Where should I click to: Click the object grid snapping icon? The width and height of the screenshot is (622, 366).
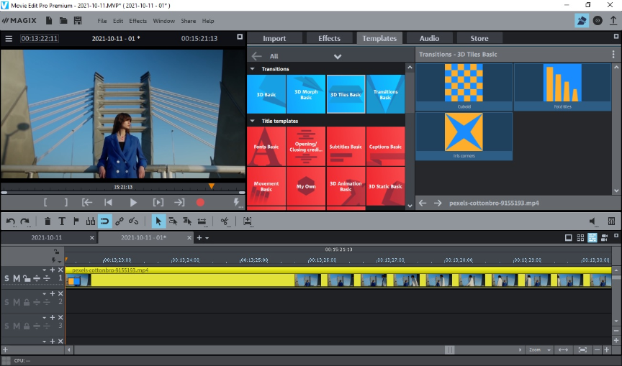91,221
